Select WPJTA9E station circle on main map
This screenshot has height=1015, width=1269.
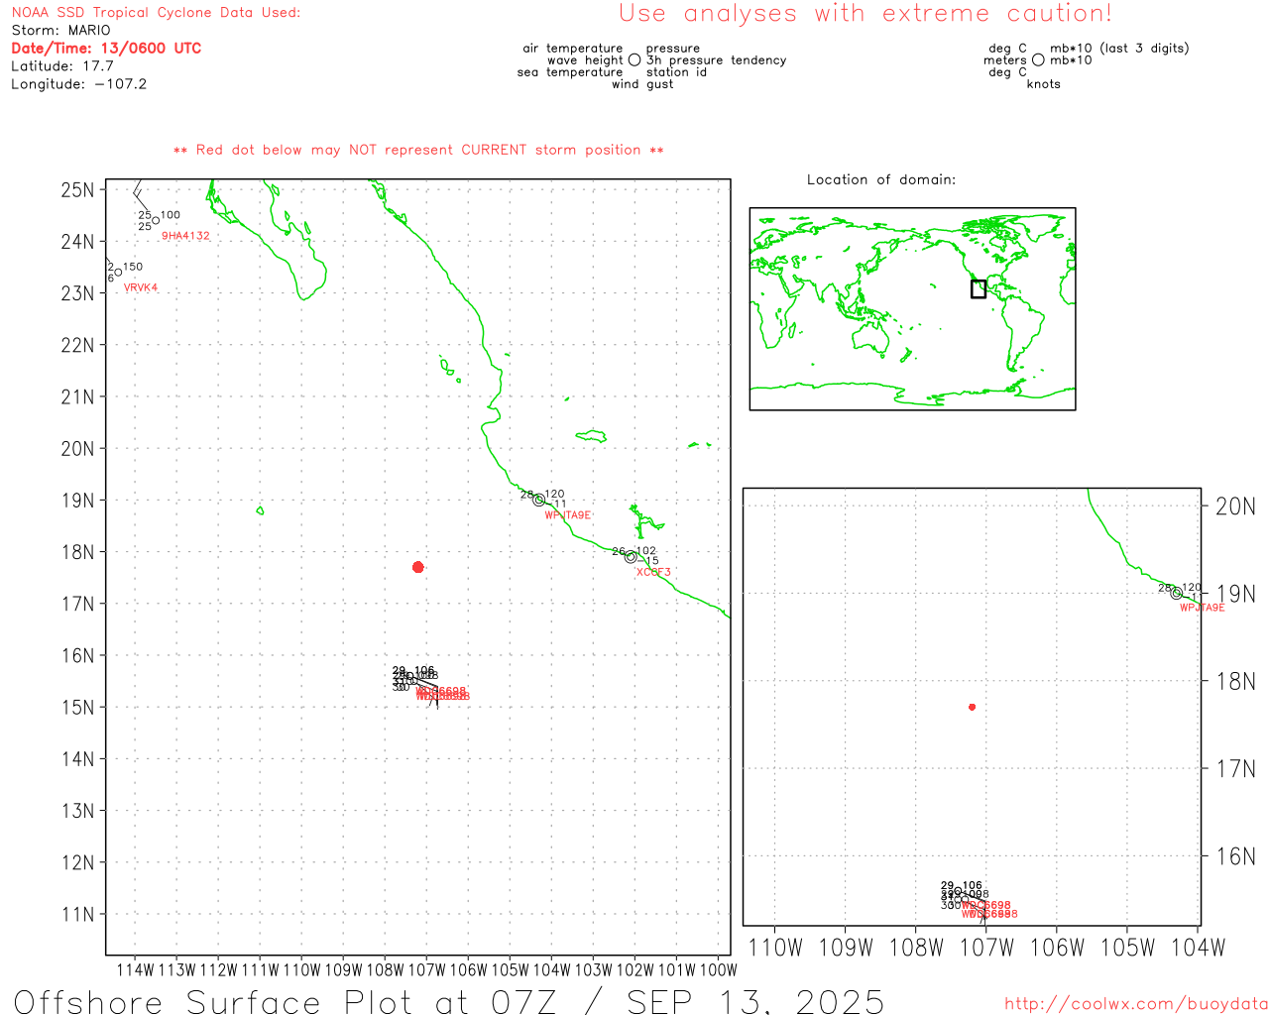539,501
